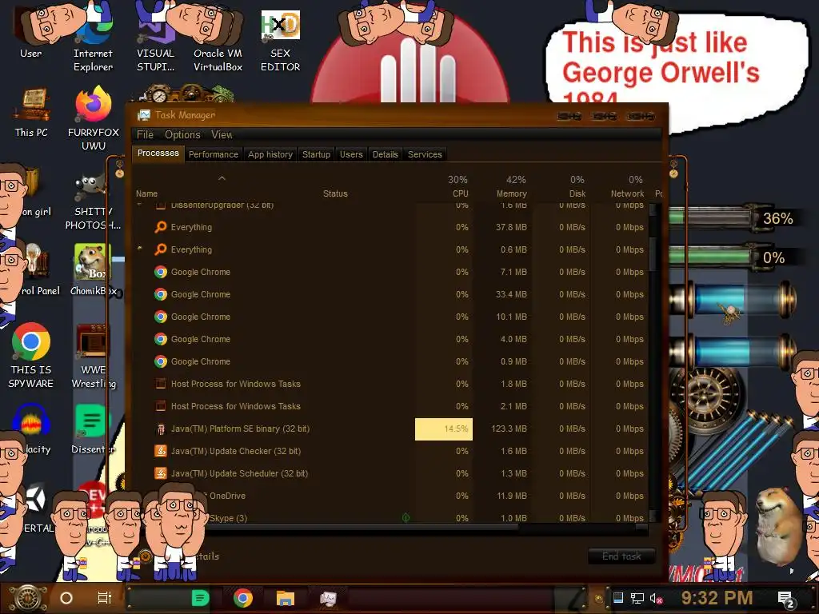819x614 pixels.
Task: Select the Skype (3) process row
Action: click(390, 516)
